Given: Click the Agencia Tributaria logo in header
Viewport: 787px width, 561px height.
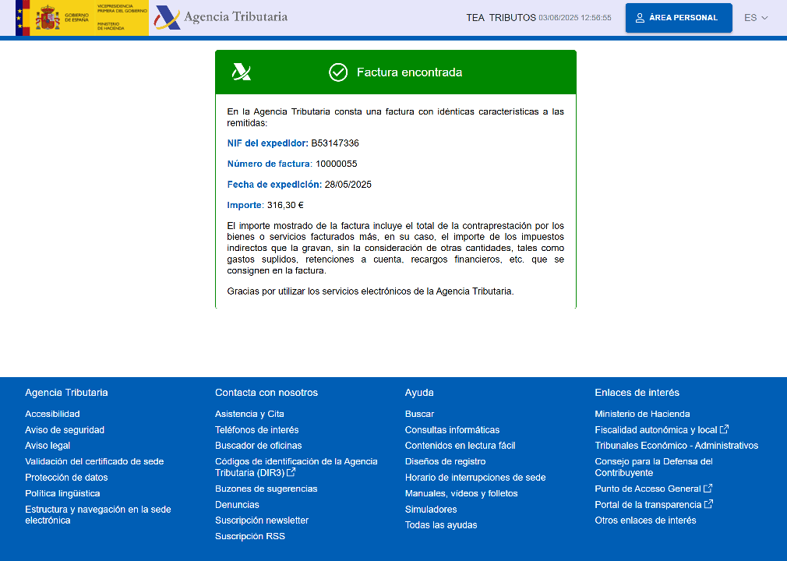Looking at the screenshot, I should tap(221, 17).
